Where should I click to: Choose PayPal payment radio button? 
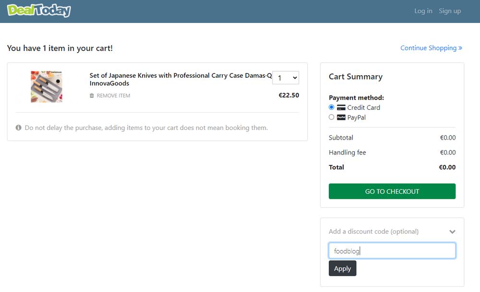[332, 117]
